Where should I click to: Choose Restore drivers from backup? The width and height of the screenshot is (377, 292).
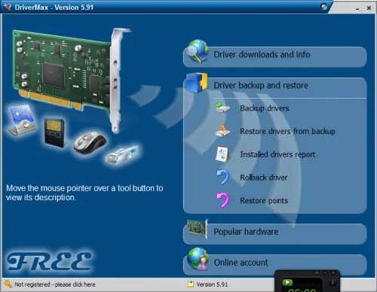coord(287,132)
